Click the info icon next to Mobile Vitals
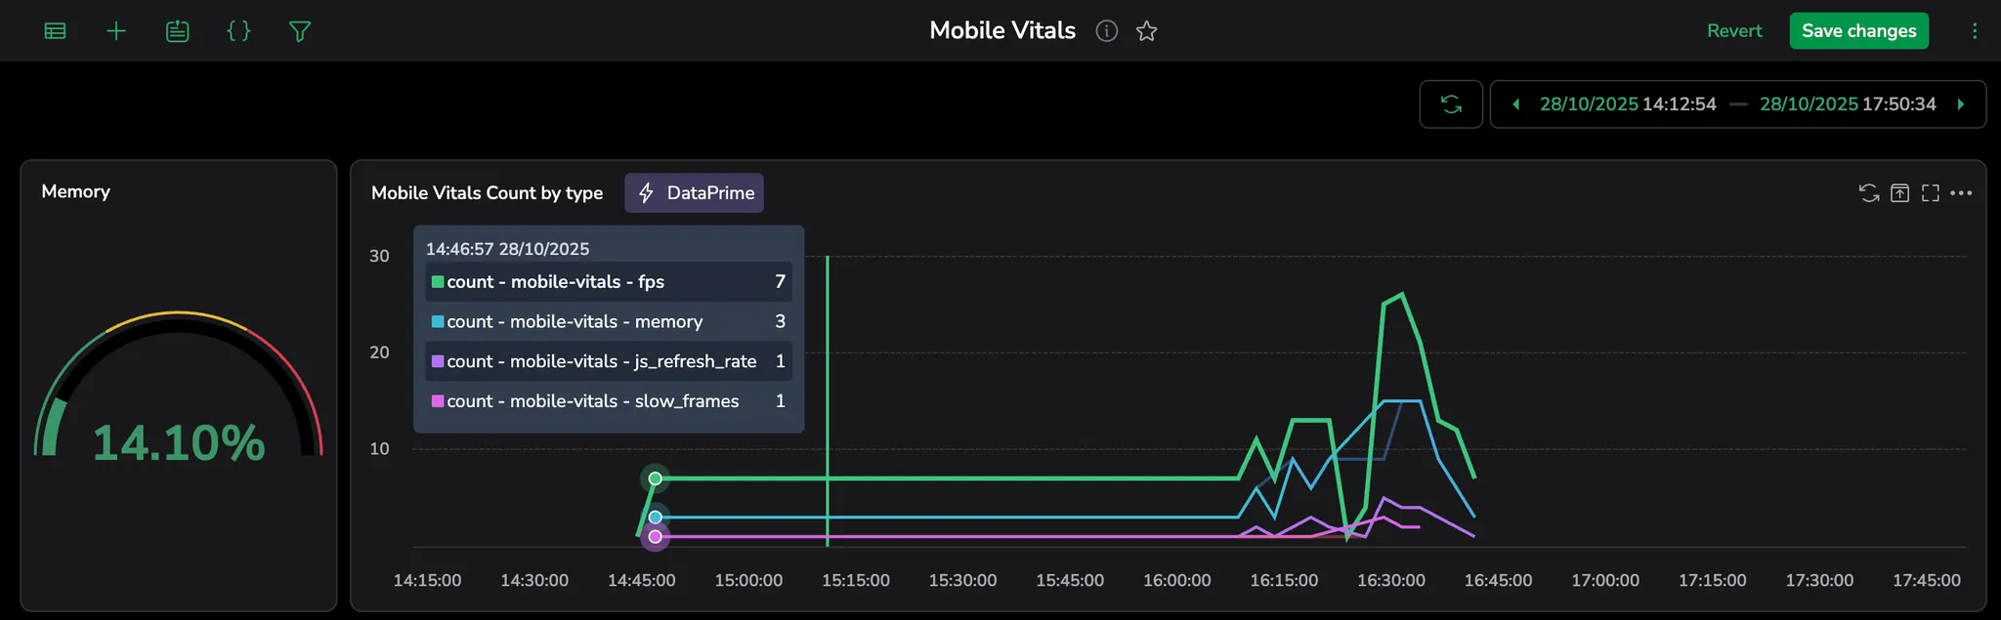This screenshot has height=620, width=2001. coord(1106,31)
